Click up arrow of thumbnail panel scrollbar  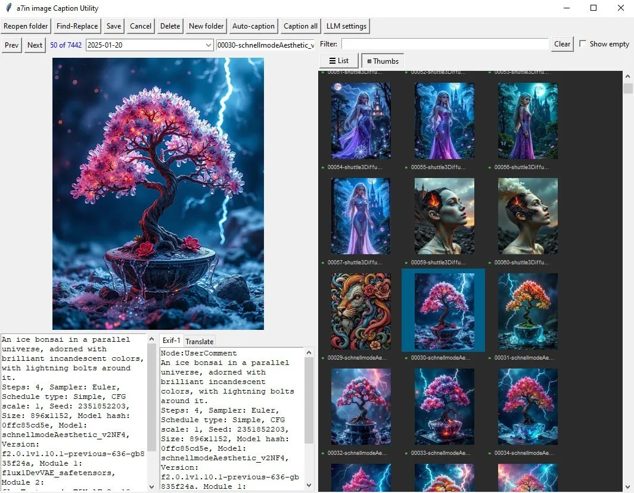tap(627, 76)
